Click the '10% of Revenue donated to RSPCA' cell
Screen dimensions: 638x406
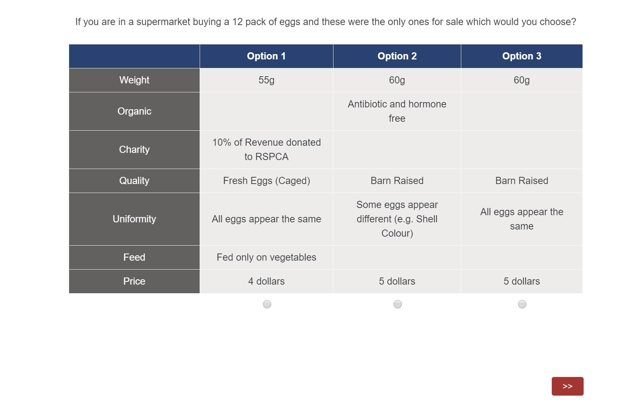pos(266,149)
